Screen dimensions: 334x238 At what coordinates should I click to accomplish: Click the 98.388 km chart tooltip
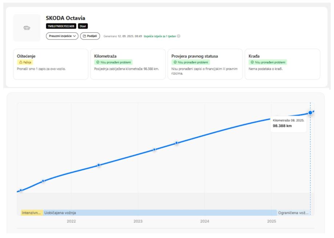[289, 124]
